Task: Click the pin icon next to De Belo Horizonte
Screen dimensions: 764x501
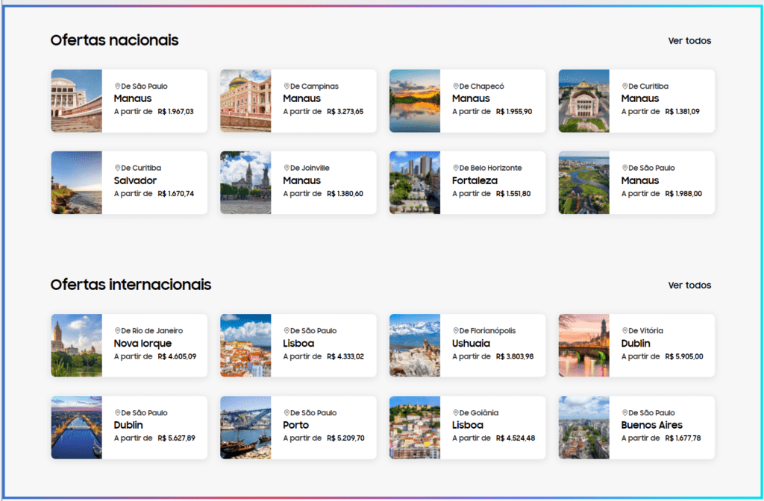Action: click(456, 168)
